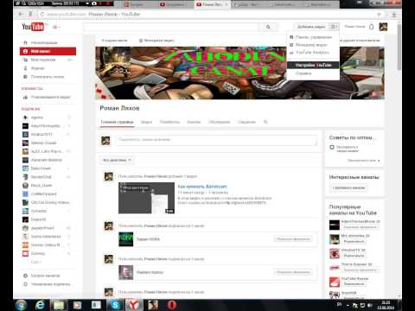Open Мой канал in the sidebar
The image size is (415, 311).
48,51
